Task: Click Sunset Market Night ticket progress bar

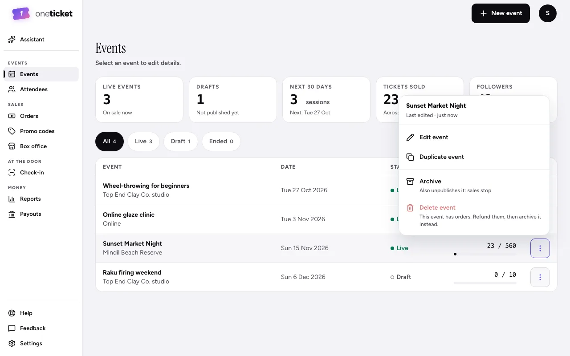Action: (485, 254)
